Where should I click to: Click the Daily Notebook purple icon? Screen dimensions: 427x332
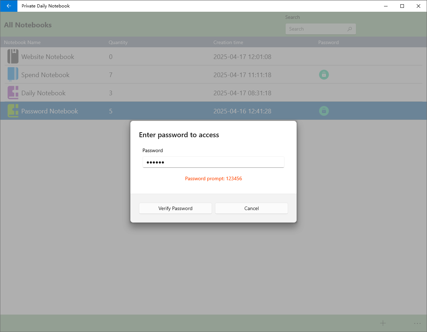click(13, 93)
